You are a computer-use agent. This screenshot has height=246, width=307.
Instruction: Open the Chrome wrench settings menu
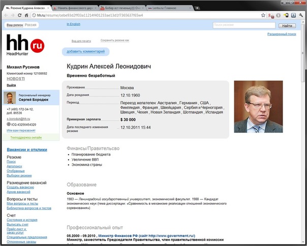click(x=301, y=15)
